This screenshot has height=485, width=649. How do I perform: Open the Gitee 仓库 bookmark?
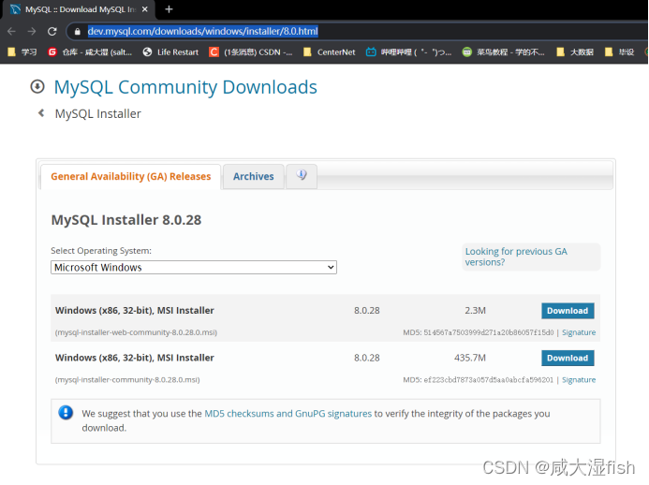(90, 52)
